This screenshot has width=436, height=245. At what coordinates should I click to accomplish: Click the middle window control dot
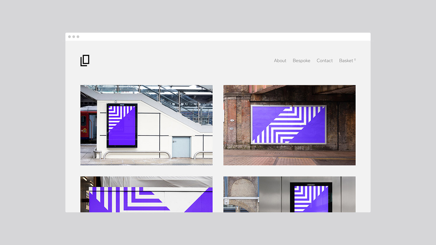(x=74, y=37)
